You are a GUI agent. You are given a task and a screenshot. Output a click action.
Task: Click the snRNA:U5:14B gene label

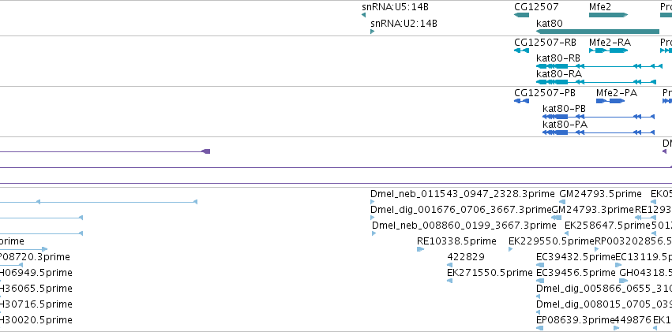(395, 7)
